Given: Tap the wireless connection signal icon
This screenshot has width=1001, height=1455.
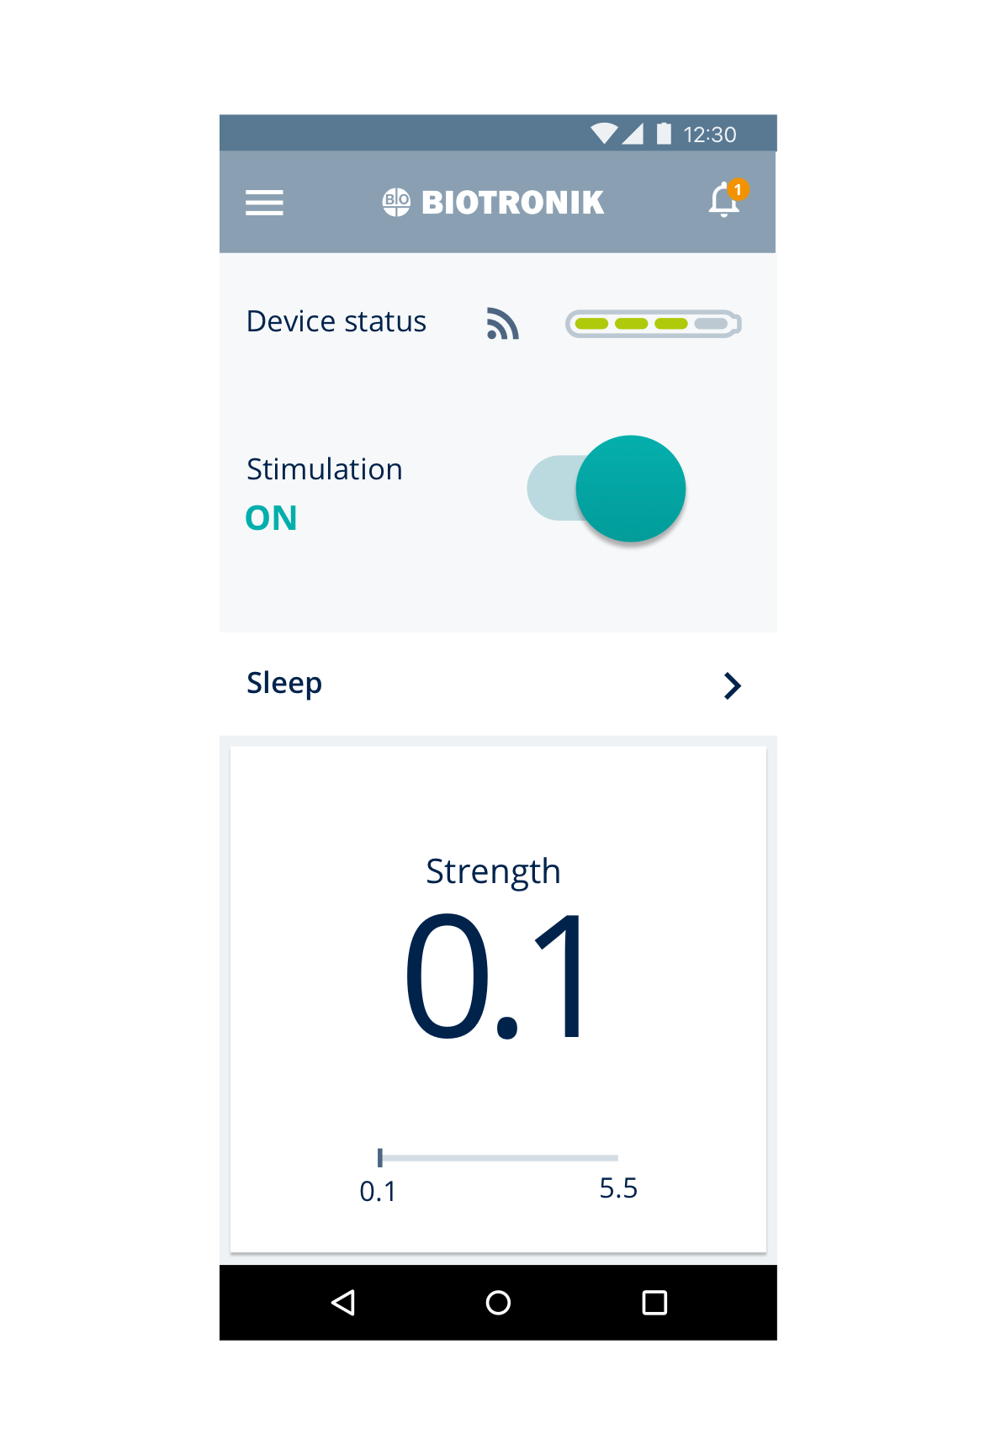Looking at the screenshot, I should point(502,324).
